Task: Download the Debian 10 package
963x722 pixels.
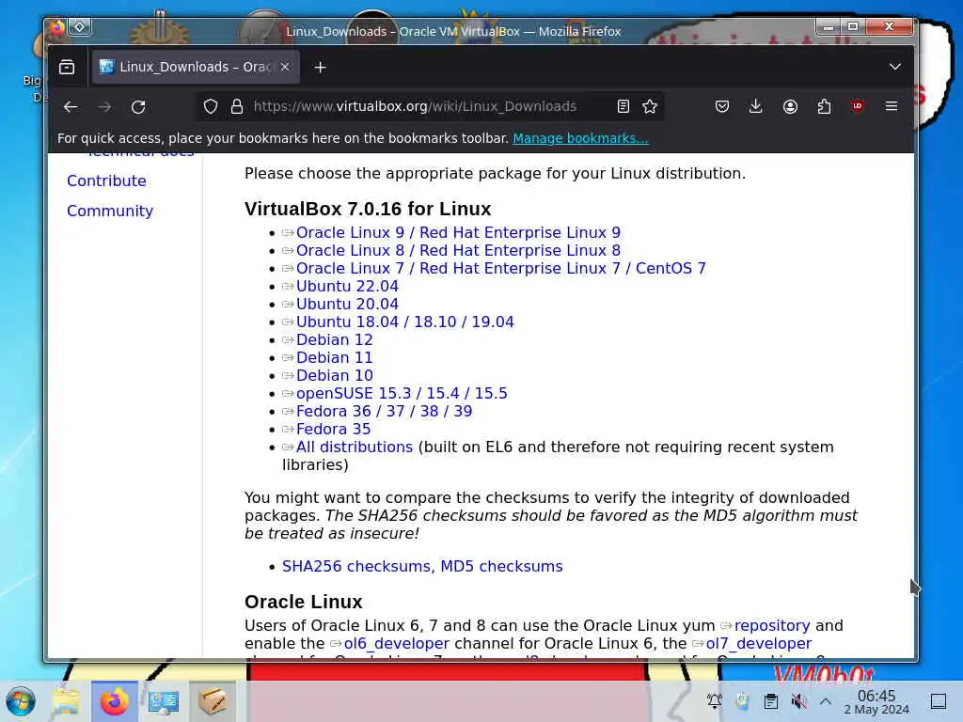Action: [335, 375]
